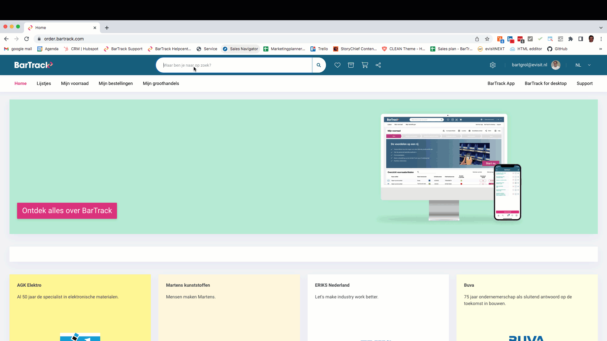Click the Lijstjes navigation tab

click(44, 83)
